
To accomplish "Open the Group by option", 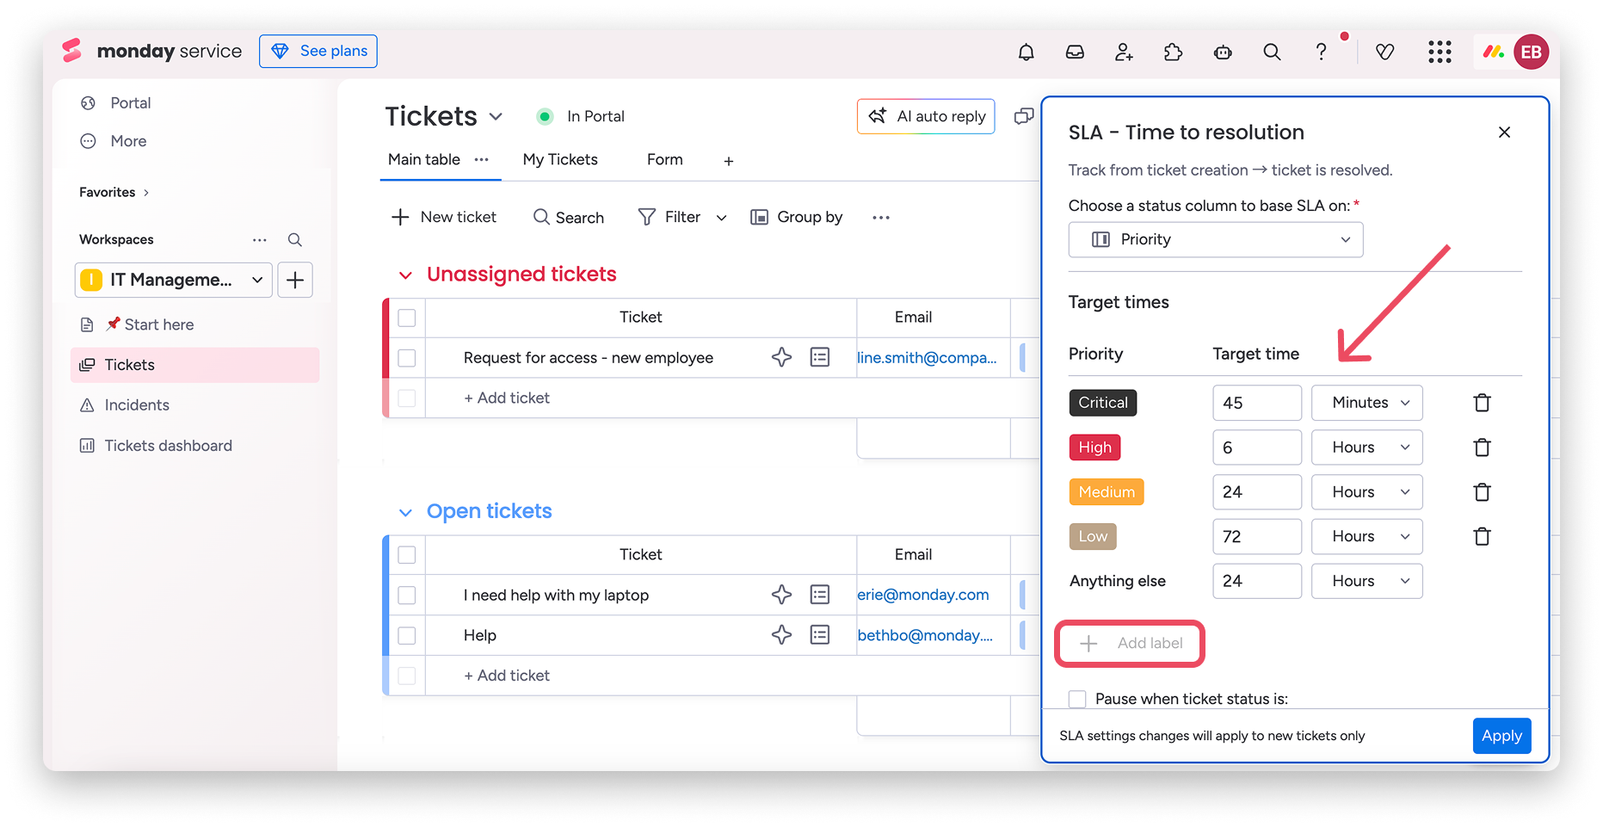I will click(797, 217).
